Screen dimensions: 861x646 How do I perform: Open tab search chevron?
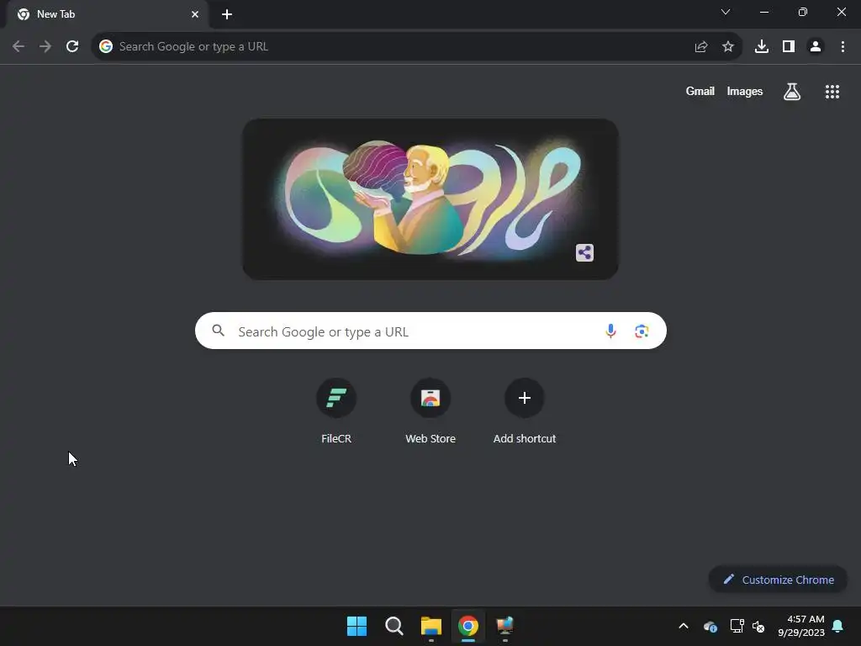point(726,12)
